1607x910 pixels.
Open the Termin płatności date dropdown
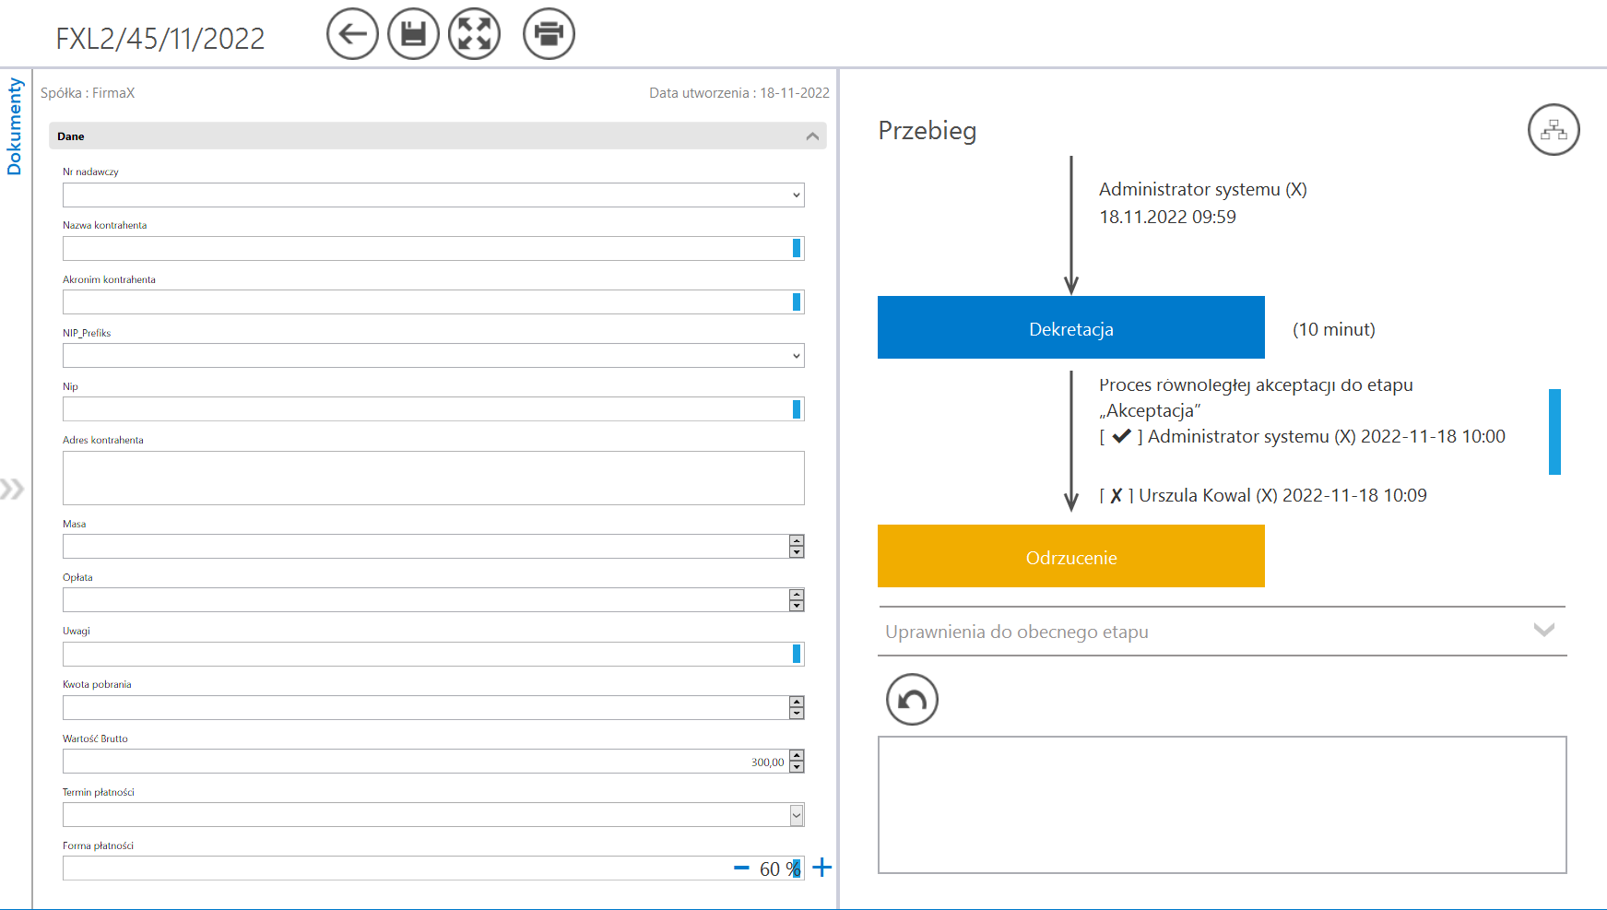coord(797,815)
